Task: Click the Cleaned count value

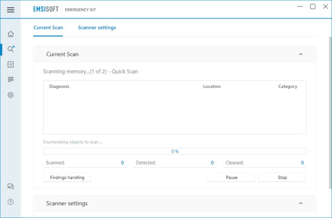Action: click(302, 163)
